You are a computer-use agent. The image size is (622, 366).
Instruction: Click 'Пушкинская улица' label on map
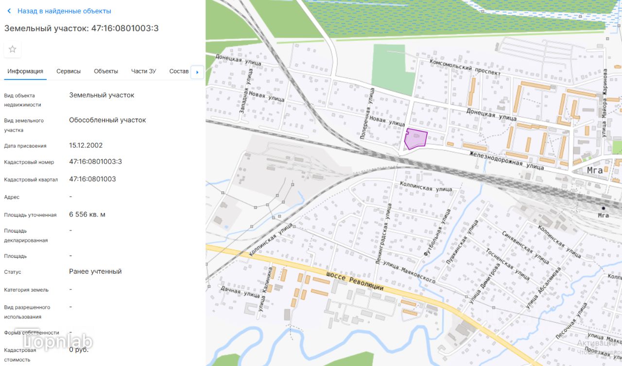pyautogui.click(x=463, y=242)
